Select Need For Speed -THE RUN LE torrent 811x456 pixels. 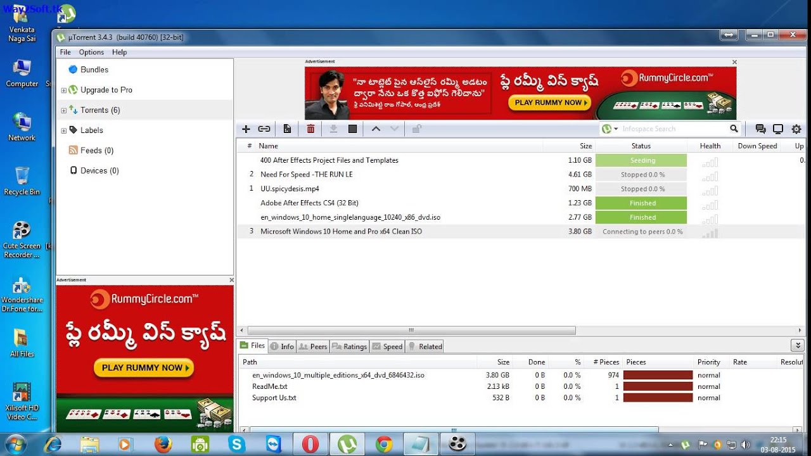click(x=307, y=174)
